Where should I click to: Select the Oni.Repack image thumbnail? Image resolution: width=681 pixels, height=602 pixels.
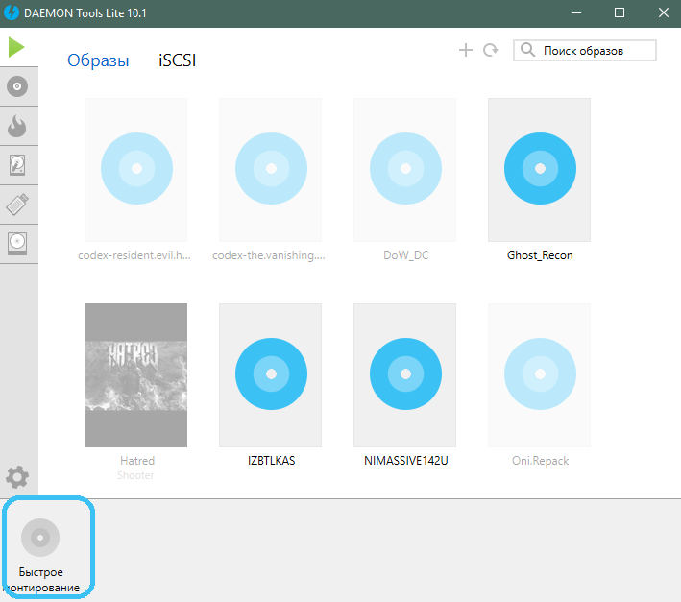tap(540, 375)
